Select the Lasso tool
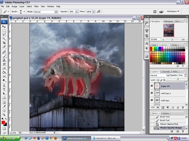The image size is (189, 141). (x=4, y=35)
